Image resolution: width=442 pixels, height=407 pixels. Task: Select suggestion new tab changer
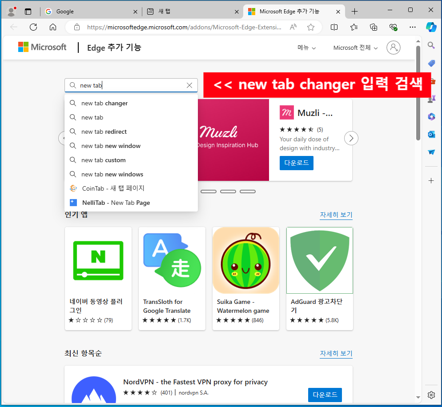(x=131, y=103)
